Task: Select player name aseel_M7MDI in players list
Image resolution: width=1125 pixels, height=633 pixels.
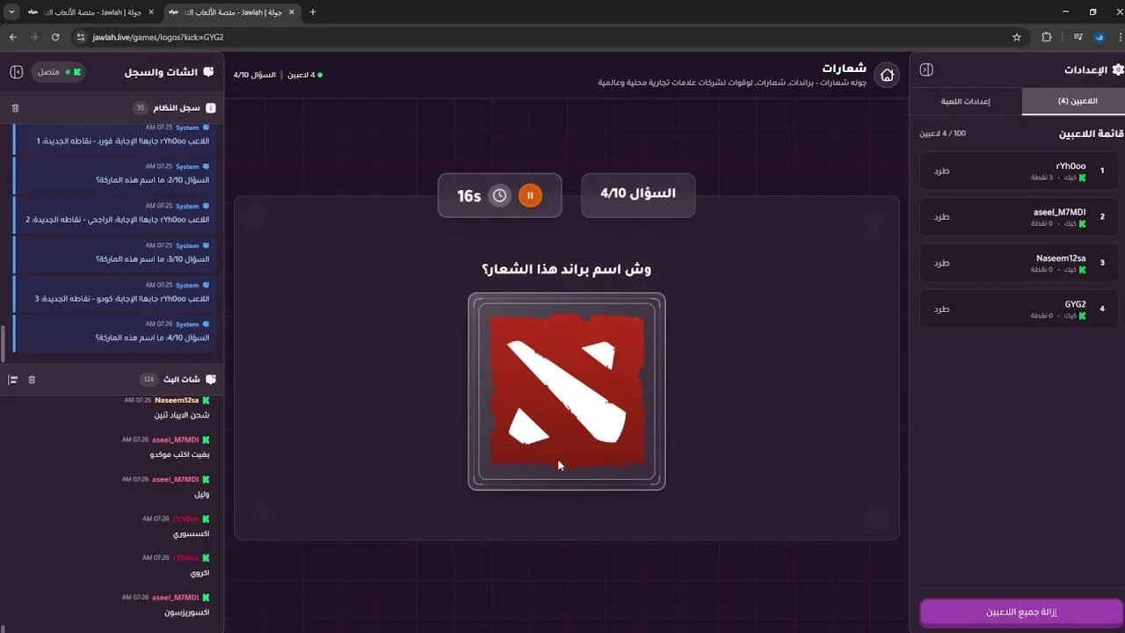Action: tap(1059, 212)
